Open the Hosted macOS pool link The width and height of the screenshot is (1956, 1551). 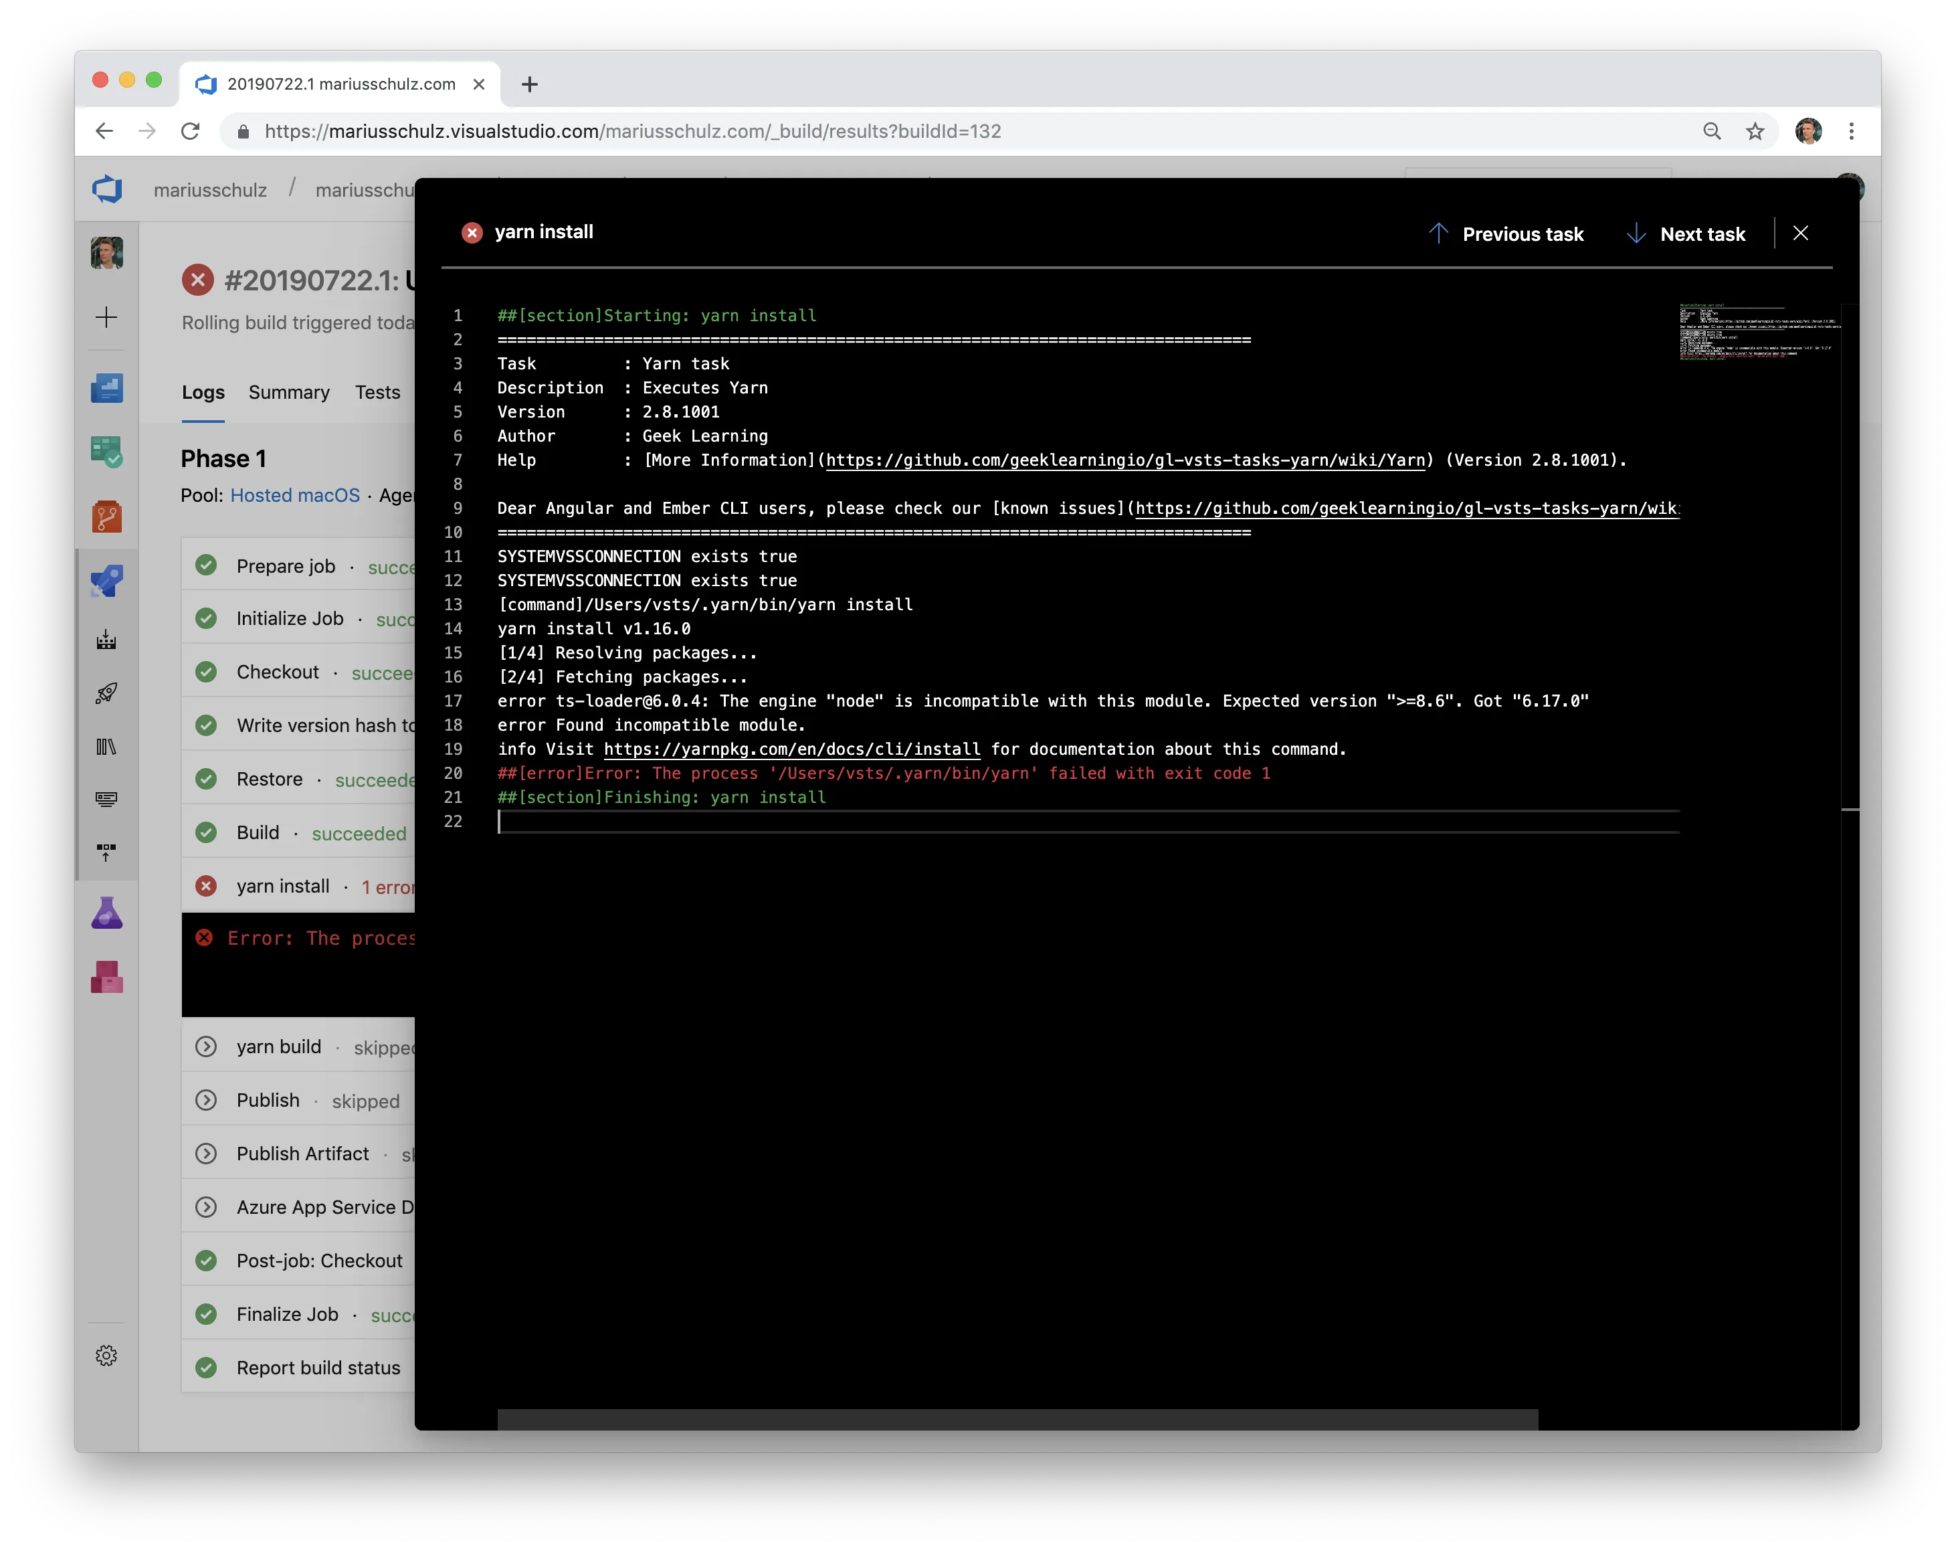tap(295, 496)
